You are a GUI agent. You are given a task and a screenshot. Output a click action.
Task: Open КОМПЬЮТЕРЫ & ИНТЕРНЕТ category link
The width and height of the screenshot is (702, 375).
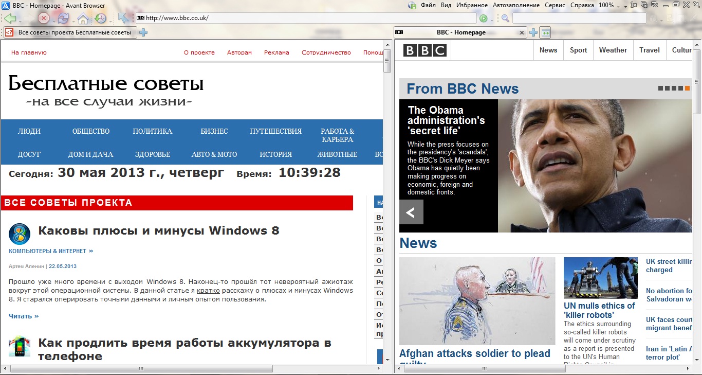51,251
